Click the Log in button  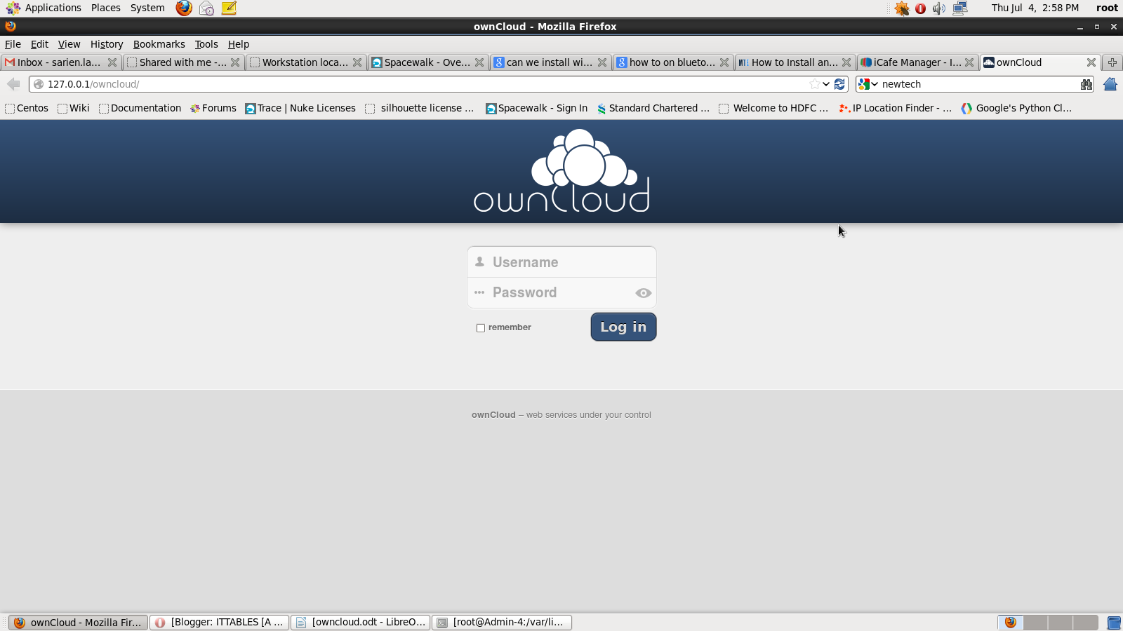[x=623, y=327]
